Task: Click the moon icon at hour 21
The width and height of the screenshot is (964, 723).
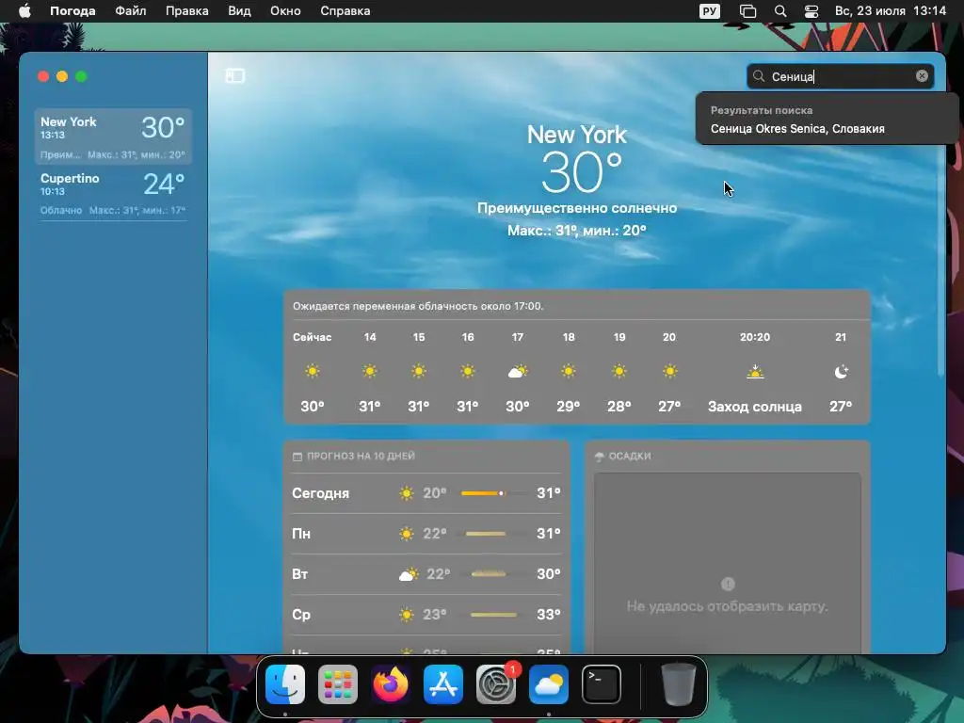Action: pos(841,371)
